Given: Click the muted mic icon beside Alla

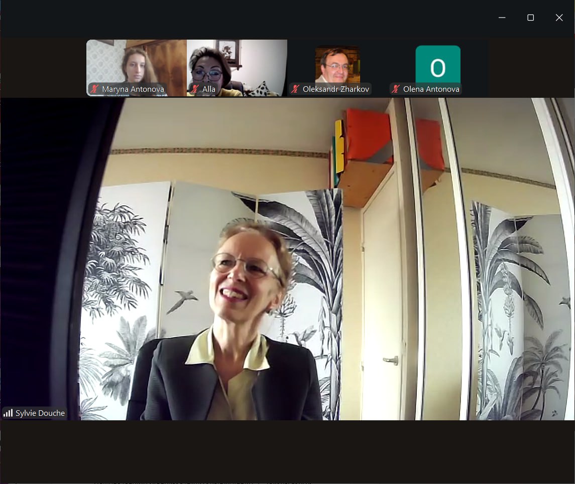Looking at the screenshot, I should [x=195, y=89].
